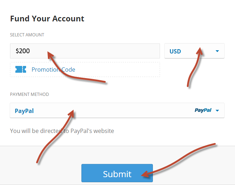Open the USD currency dropdown
The image size is (235, 185).
(x=194, y=51)
